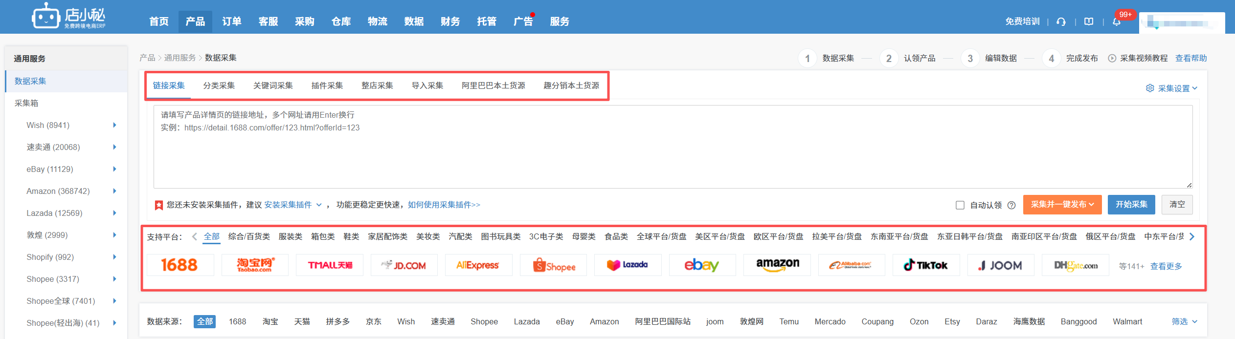Click the red bookmark plugin warning icon
Screen dimensions: 1235x339
(159, 205)
